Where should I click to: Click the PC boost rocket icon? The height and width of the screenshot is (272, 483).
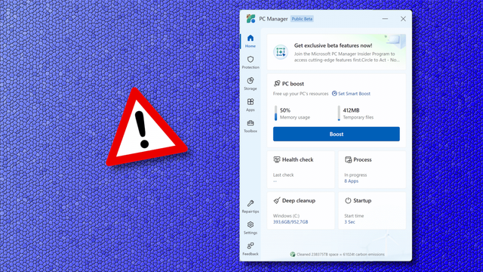[277, 83]
